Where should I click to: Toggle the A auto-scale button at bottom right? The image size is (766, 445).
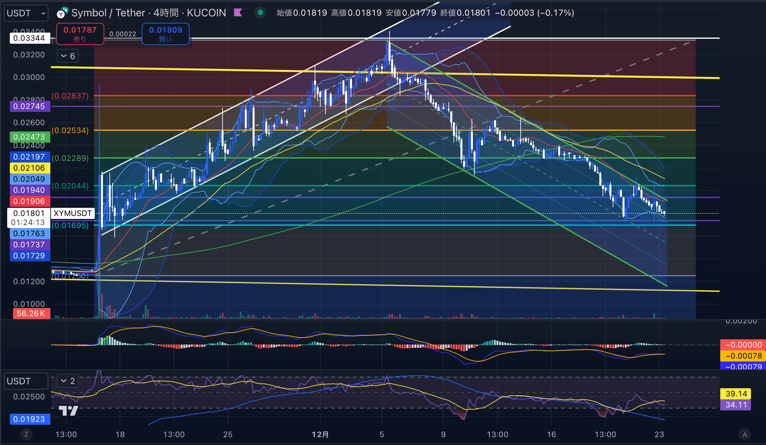click(x=745, y=434)
